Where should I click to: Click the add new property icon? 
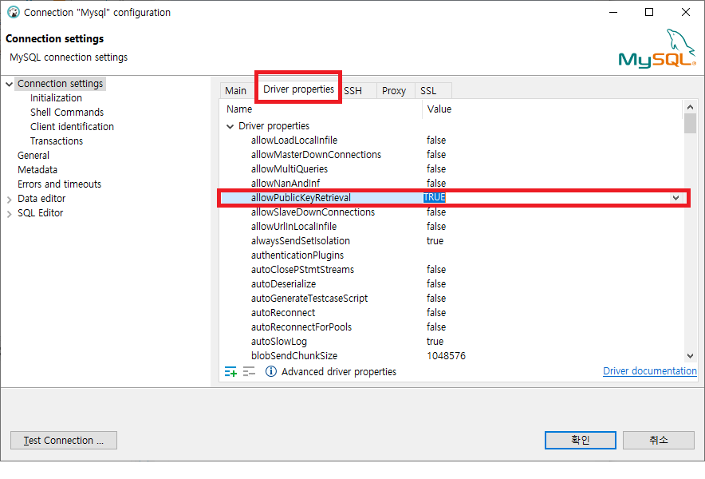(230, 371)
